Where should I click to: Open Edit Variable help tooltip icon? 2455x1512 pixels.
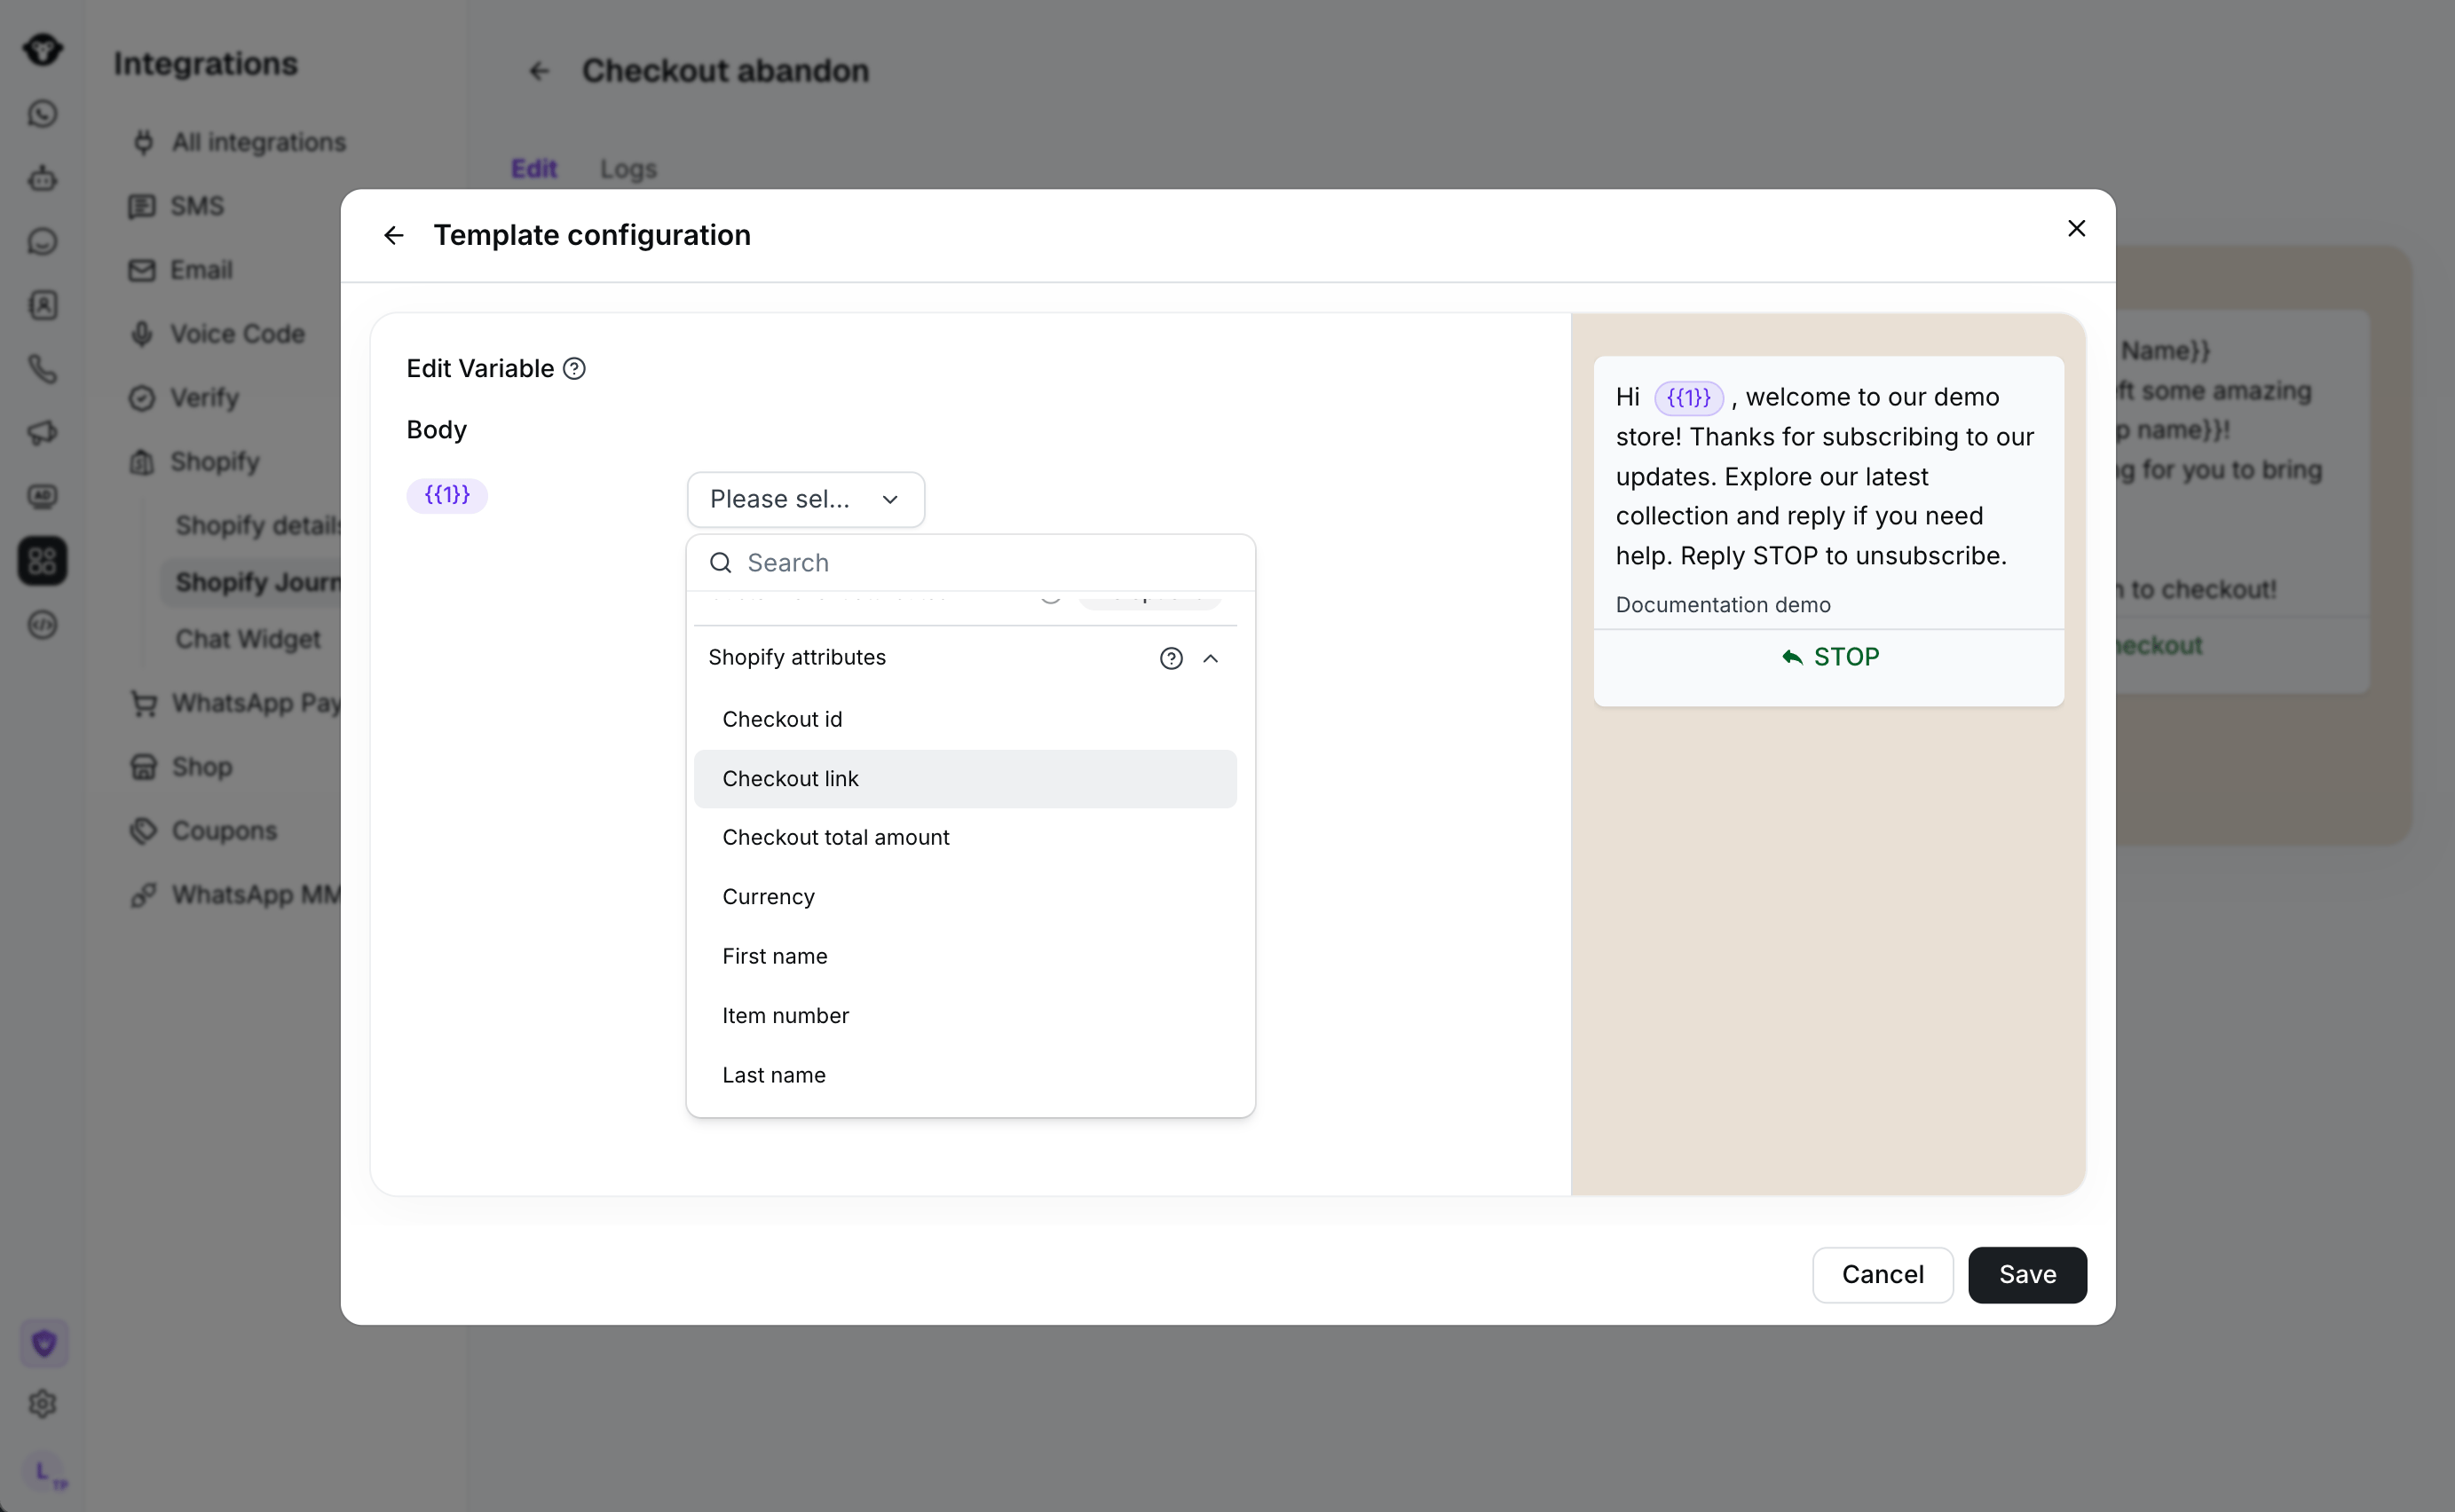(574, 369)
